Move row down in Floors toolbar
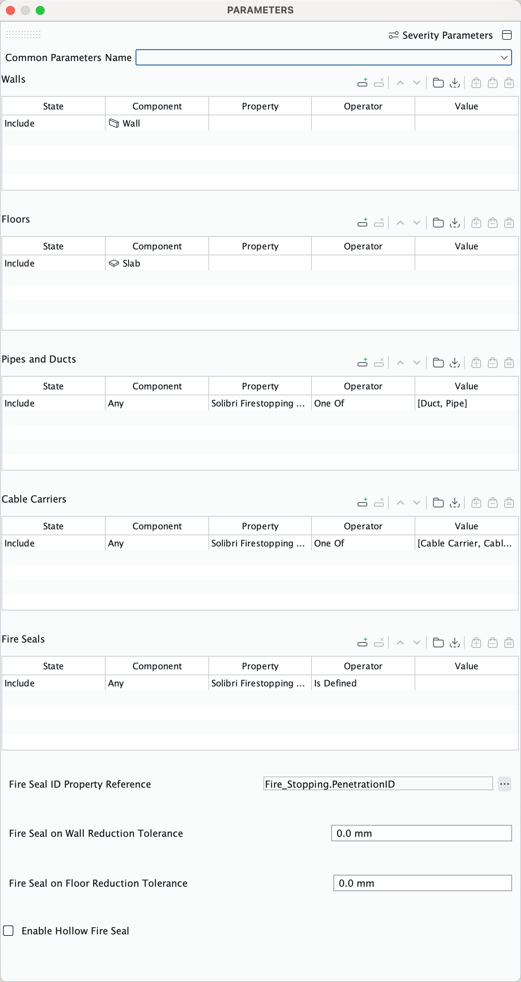This screenshot has height=982, width=521. [x=416, y=223]
